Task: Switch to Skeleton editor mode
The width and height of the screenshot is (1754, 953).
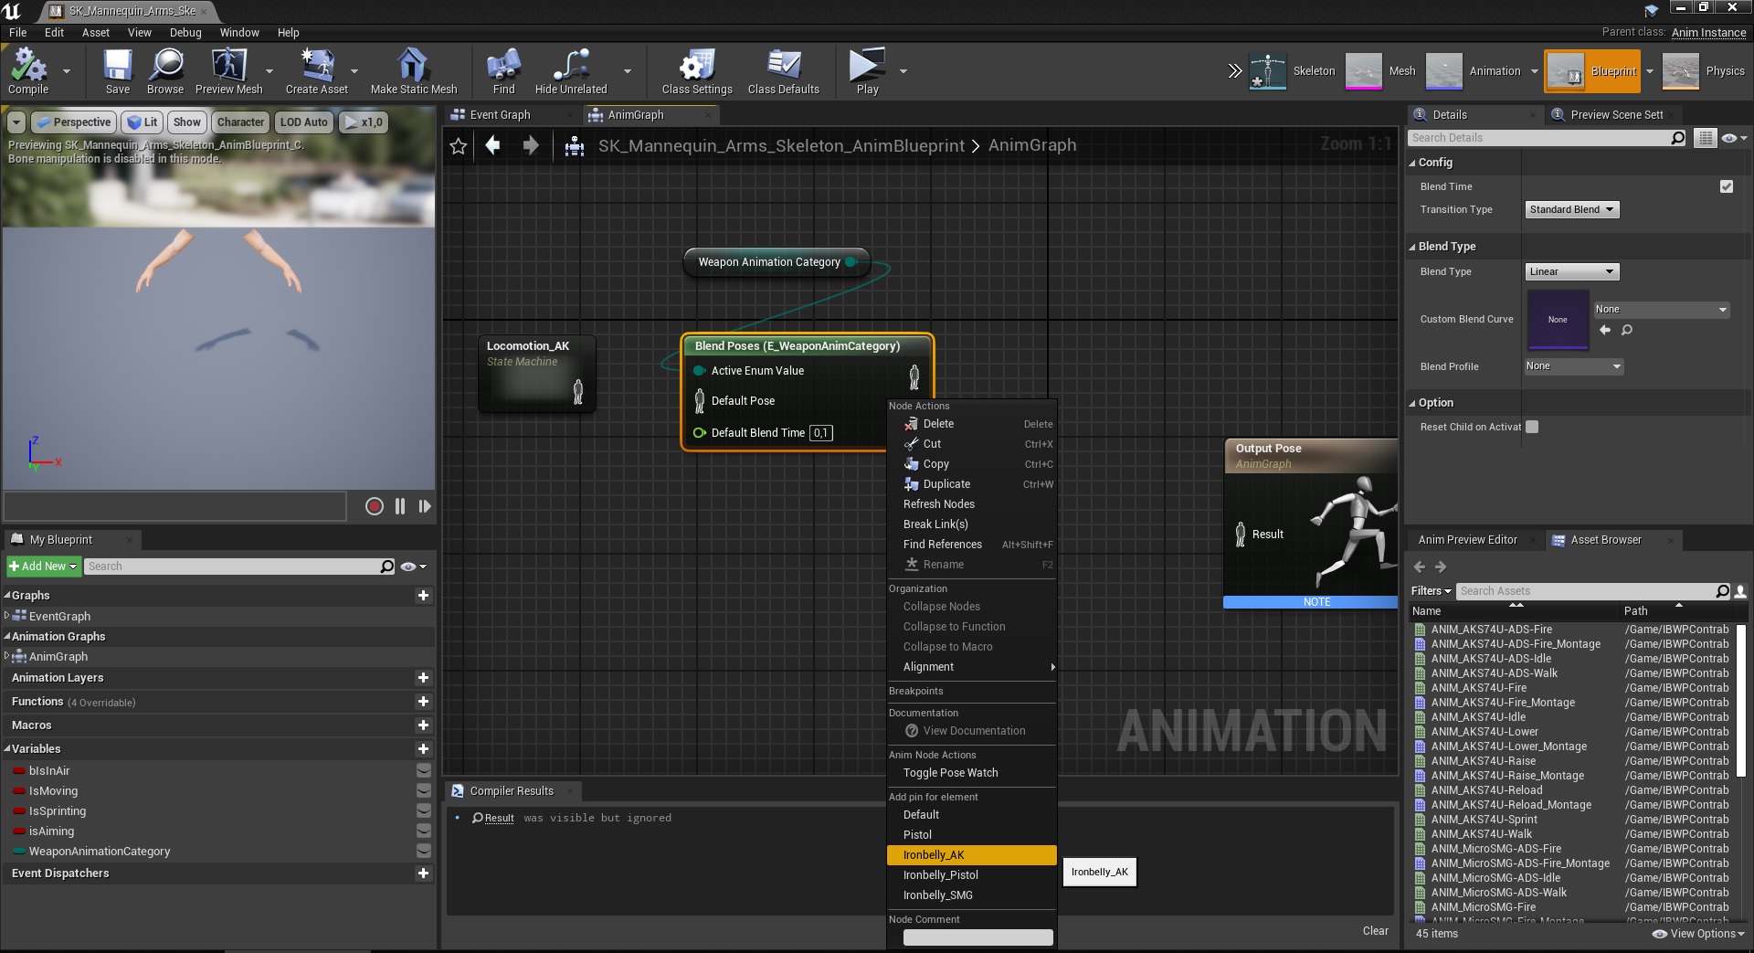Action: [1268, 71]
